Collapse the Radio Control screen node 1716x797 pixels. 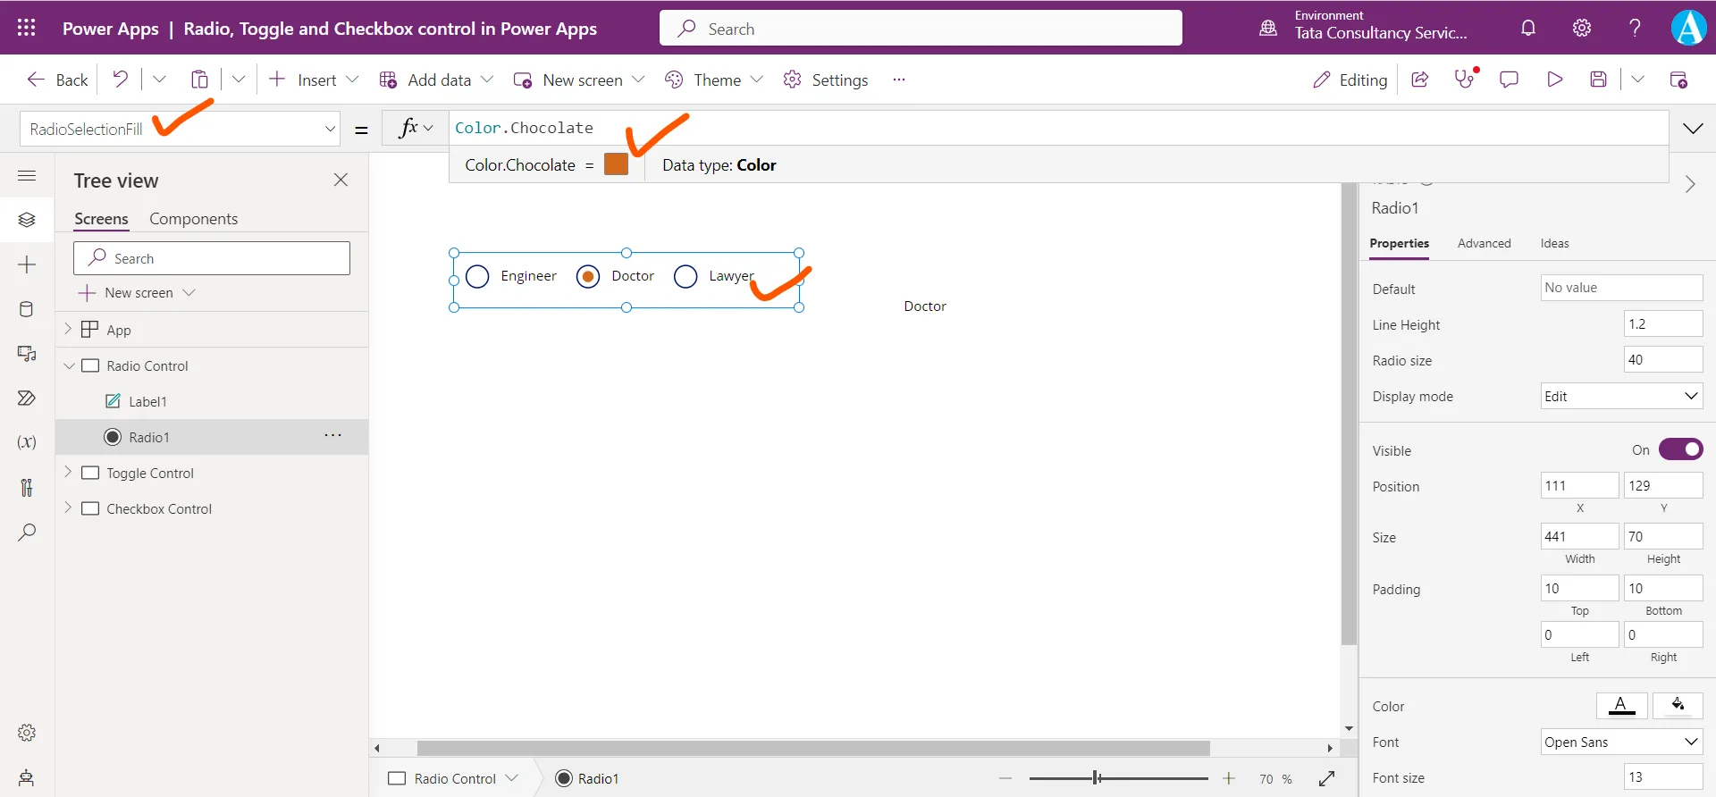(69, 366)
